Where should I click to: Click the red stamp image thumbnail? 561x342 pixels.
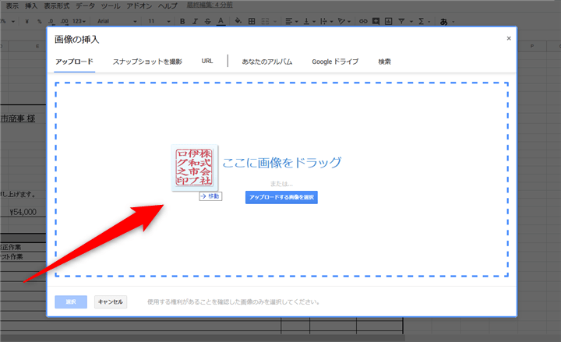pos(194,167)
